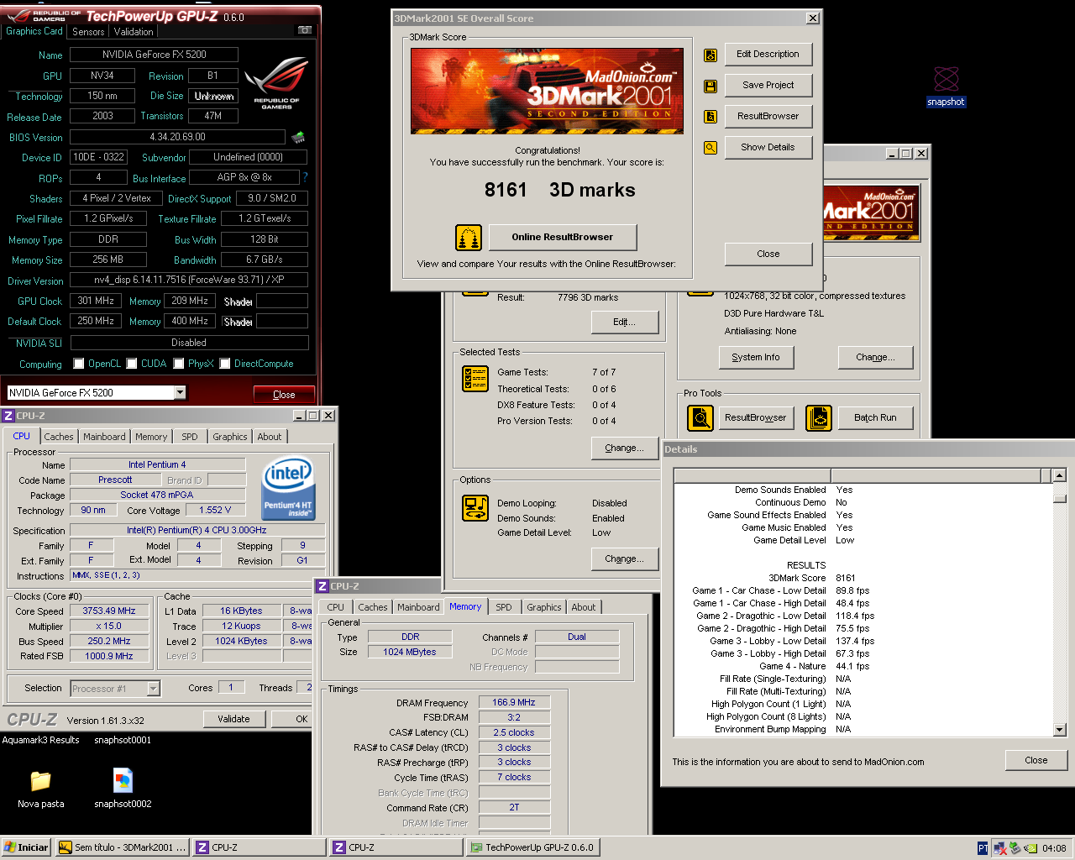Click the Save Project button

click(x=768, y=86)
